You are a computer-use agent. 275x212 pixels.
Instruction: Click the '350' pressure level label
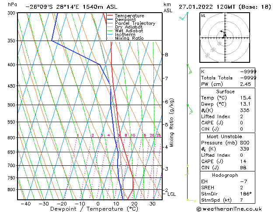coord(12,41)
